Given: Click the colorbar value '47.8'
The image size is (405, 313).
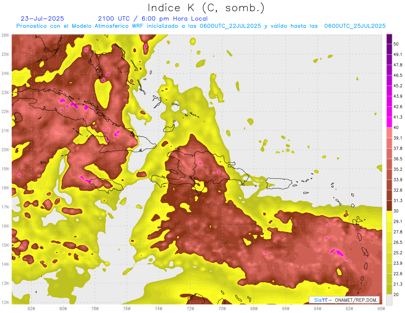Looking at the screenshot, I should (x=398, y=65).
